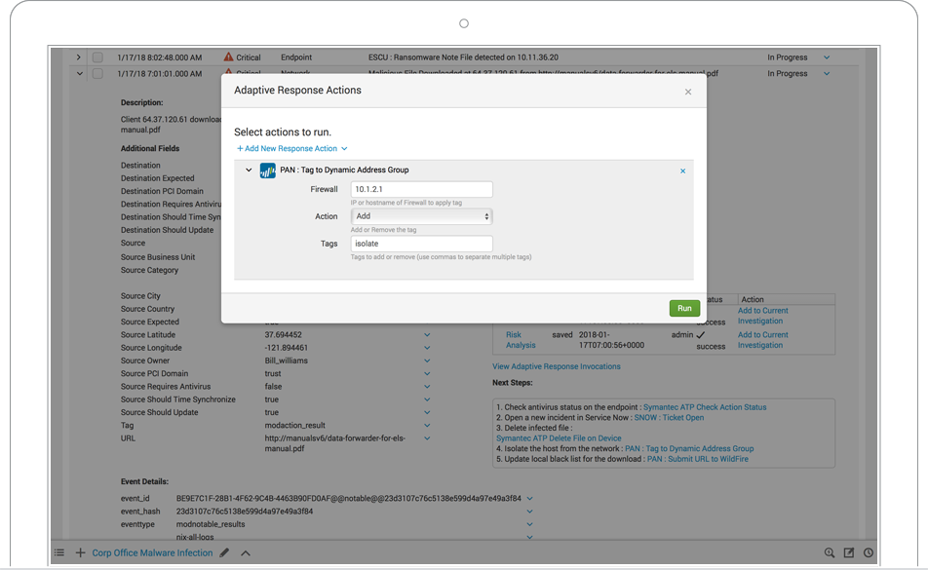Open field menu for event_id
The image size is (928, 570).
[x=529, y=499]
